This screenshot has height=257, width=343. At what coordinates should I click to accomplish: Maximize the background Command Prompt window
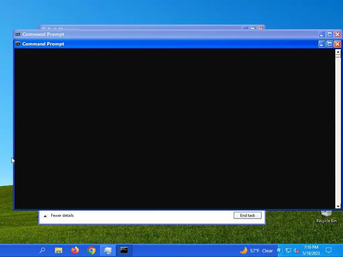(x=330, y=34)
